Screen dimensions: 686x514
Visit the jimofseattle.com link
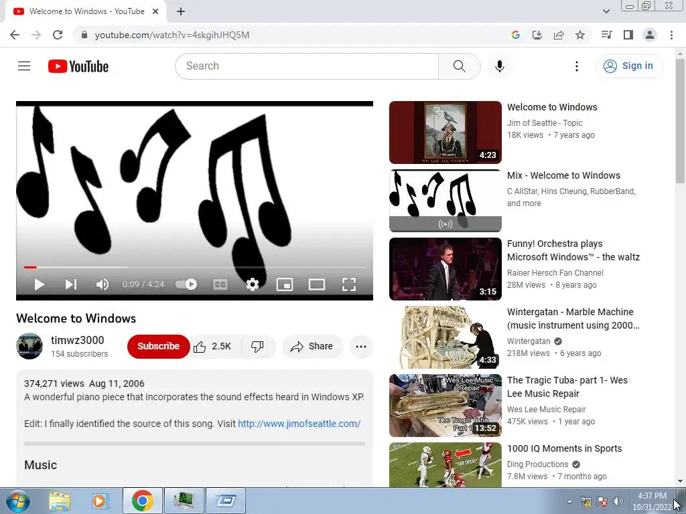pos(299,424)
